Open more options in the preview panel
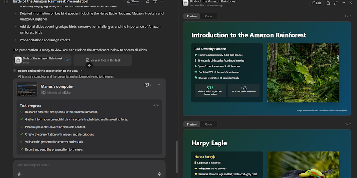 pyautogui.click(x=343, y=3)
